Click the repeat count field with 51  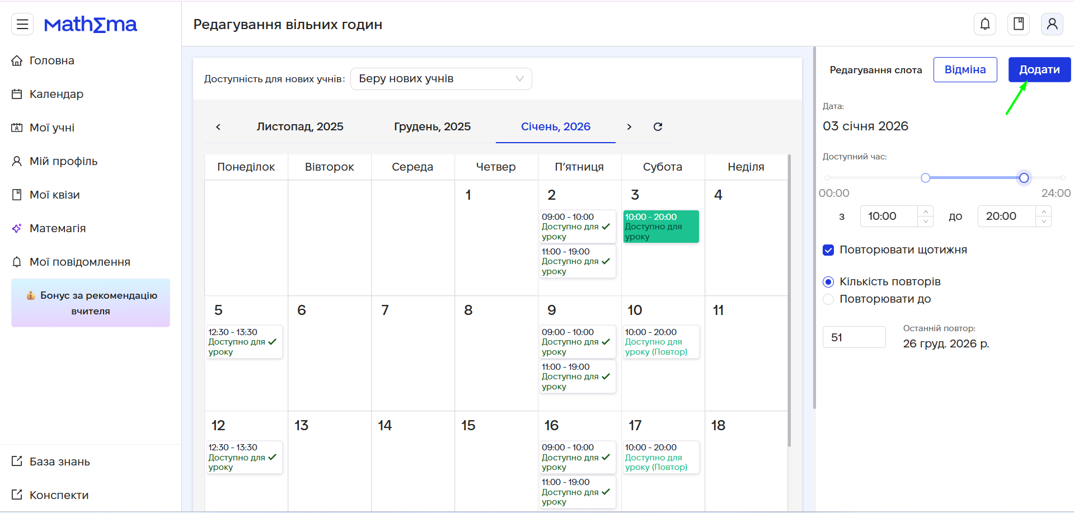pos(854,337)
